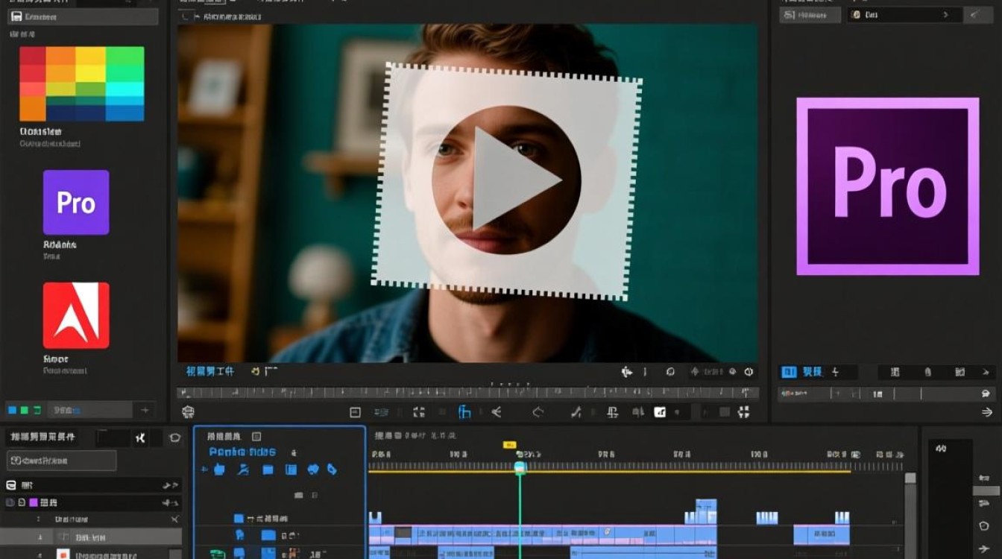Click the small green square in the left panel footer

coord(25,410)
